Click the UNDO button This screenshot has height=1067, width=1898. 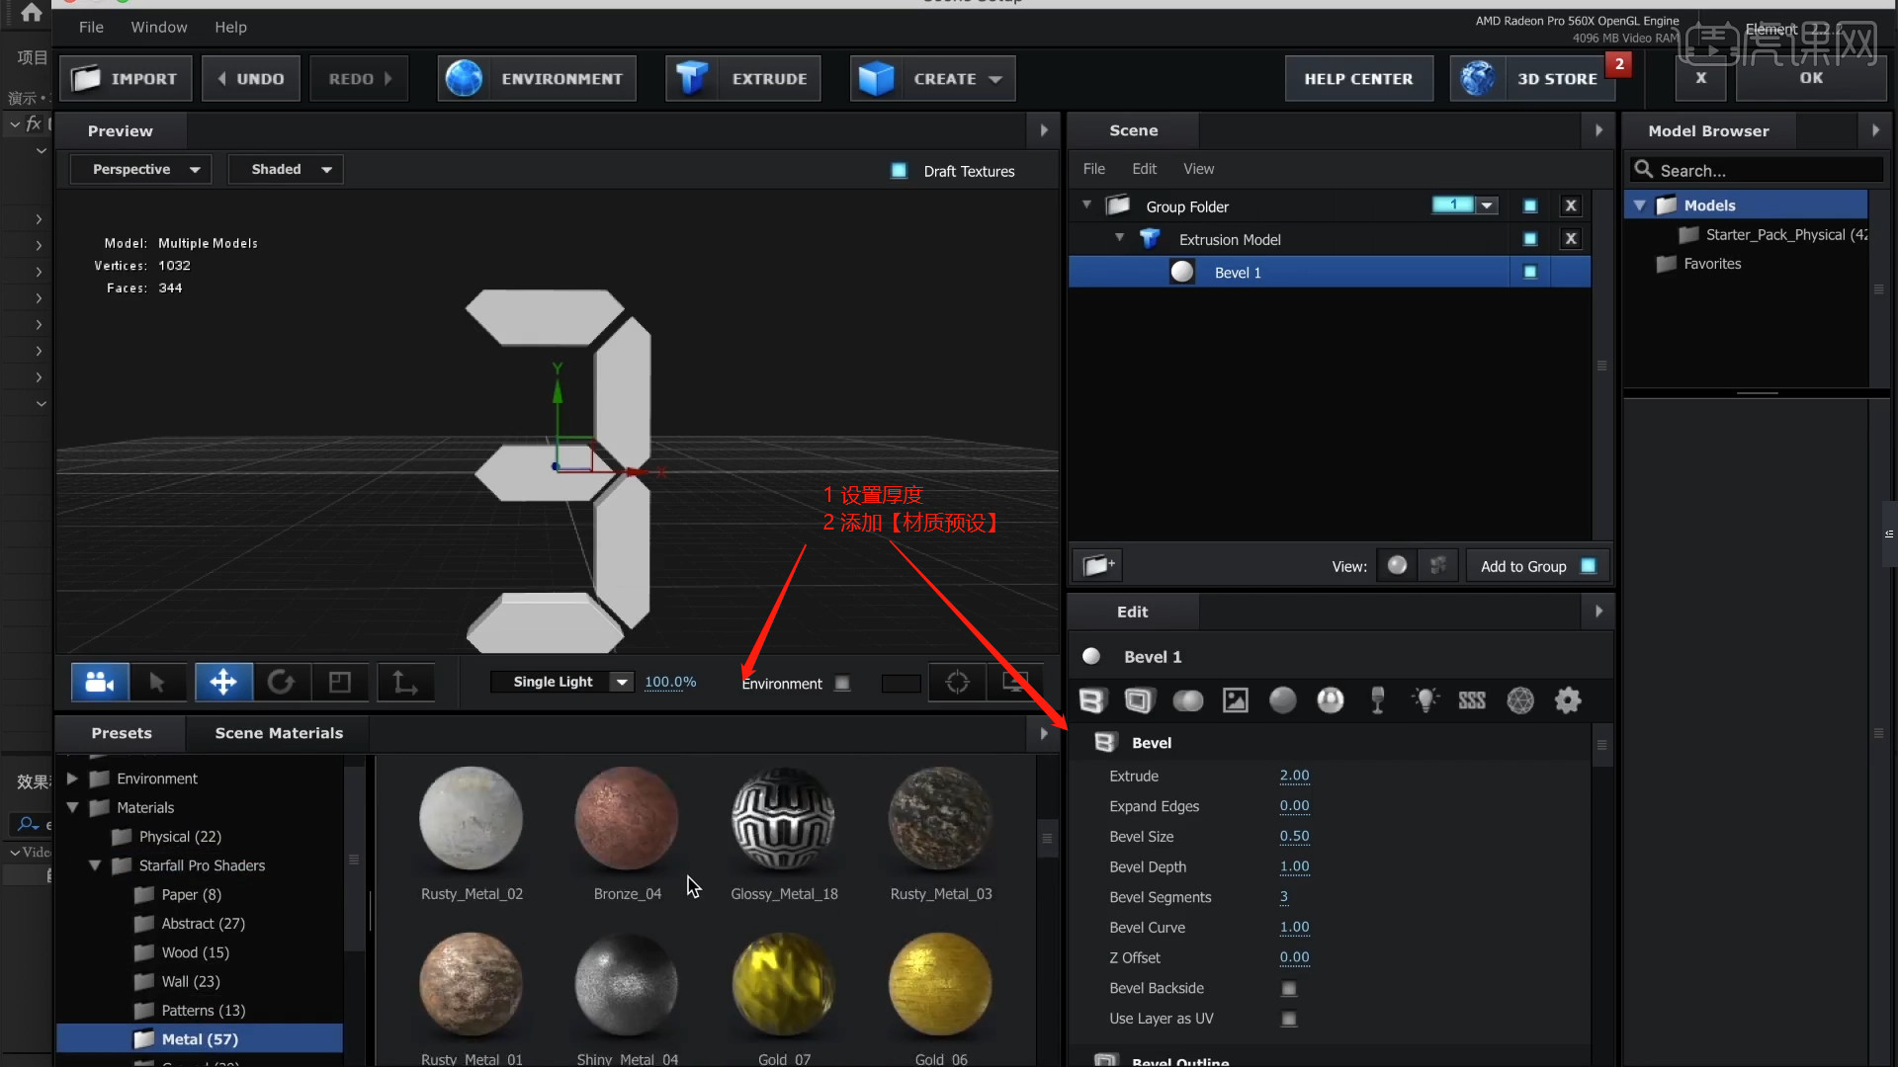[x=251, y=79]
